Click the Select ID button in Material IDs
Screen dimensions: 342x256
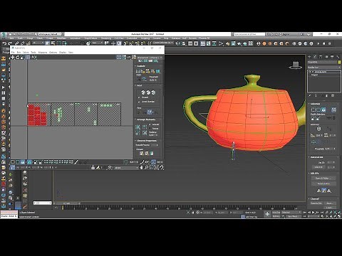click(318, 167)
